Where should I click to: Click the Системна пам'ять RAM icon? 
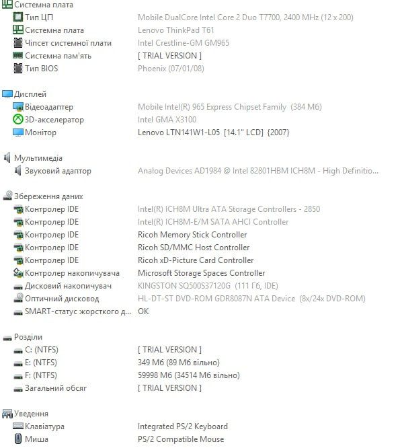tap(18, 55)
